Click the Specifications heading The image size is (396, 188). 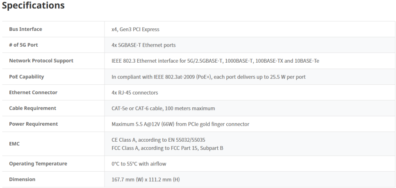point(33,6)
